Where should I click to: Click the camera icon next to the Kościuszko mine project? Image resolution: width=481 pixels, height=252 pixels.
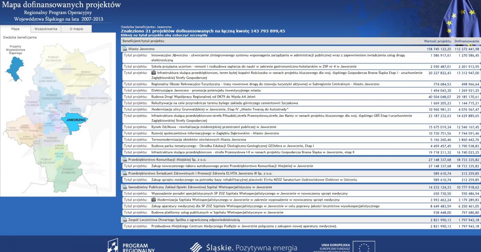tap(154, 73)
